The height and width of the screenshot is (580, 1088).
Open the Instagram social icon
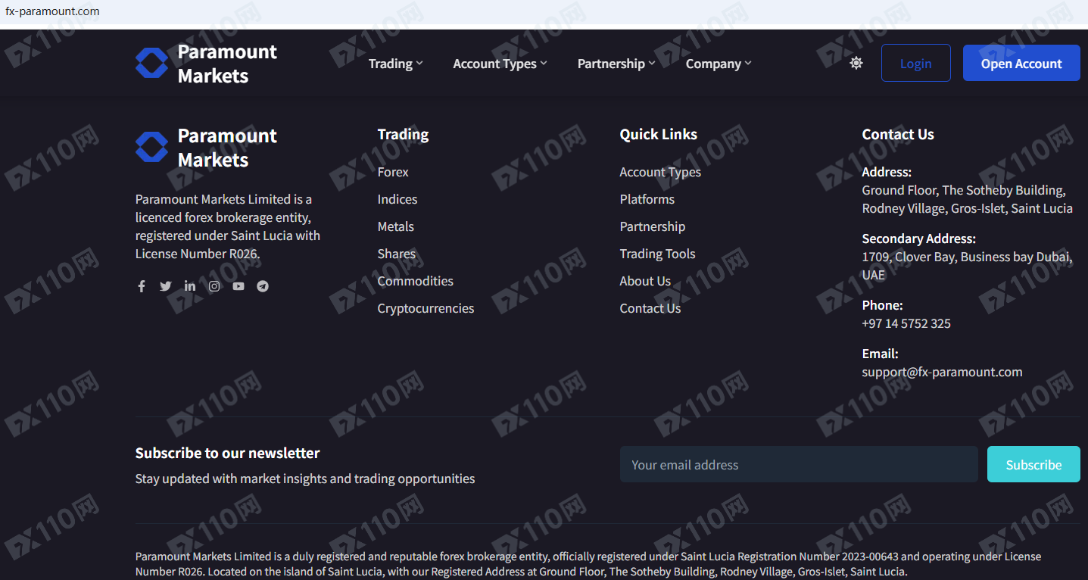click(214, 286)
